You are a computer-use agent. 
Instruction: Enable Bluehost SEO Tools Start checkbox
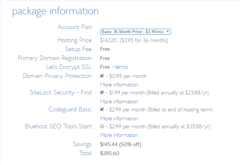[x=102, y=126]
